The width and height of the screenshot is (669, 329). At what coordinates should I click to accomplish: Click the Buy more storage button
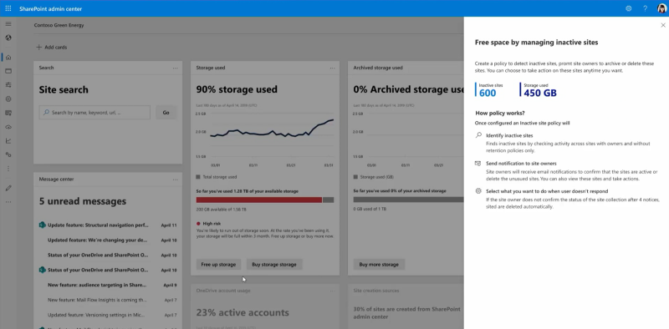click(379, 264)
